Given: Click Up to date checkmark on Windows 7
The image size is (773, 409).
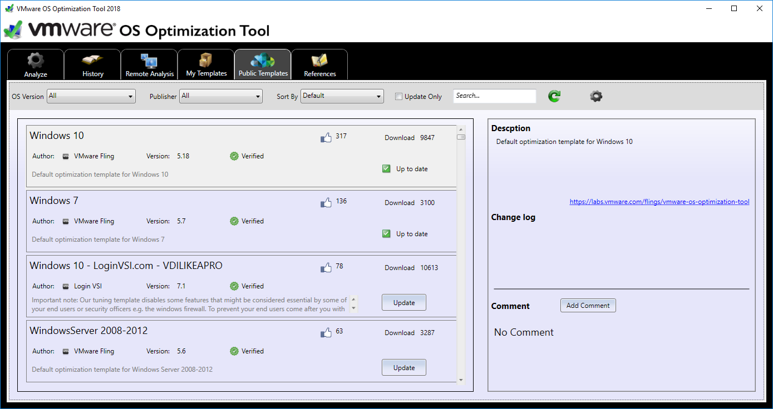Looking at the screenshot, I should coord(386,234).
